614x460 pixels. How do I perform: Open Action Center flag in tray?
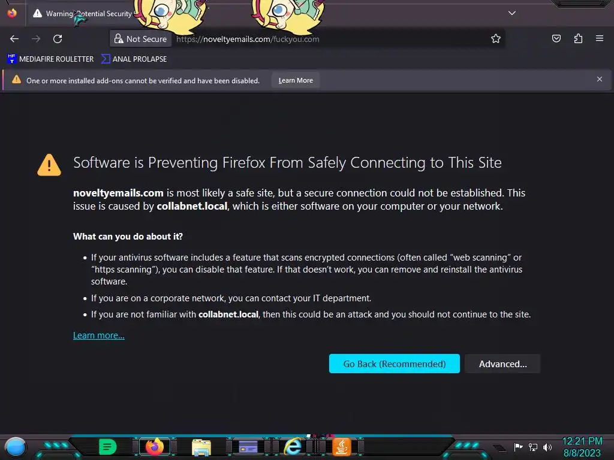[519, 447]
